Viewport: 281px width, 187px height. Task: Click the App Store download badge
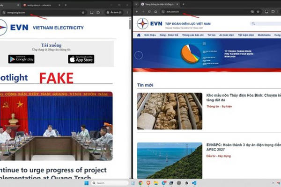(x=81, y=59)
